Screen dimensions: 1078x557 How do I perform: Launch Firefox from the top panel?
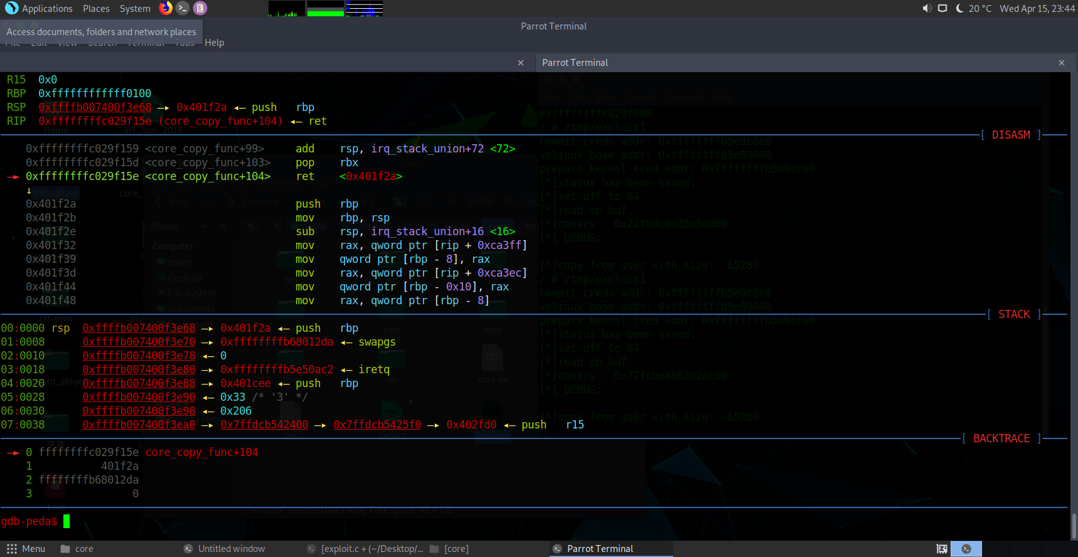[166, 8]
